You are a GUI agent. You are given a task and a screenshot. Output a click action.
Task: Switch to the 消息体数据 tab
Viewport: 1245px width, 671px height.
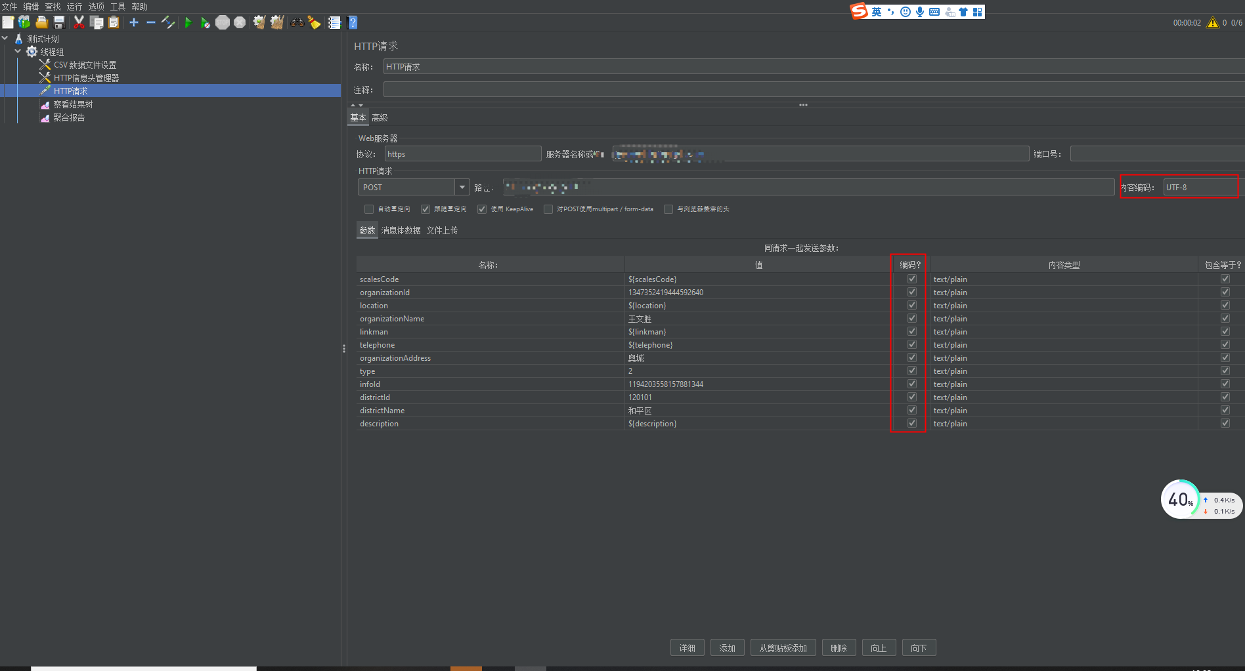coord(401,230)
